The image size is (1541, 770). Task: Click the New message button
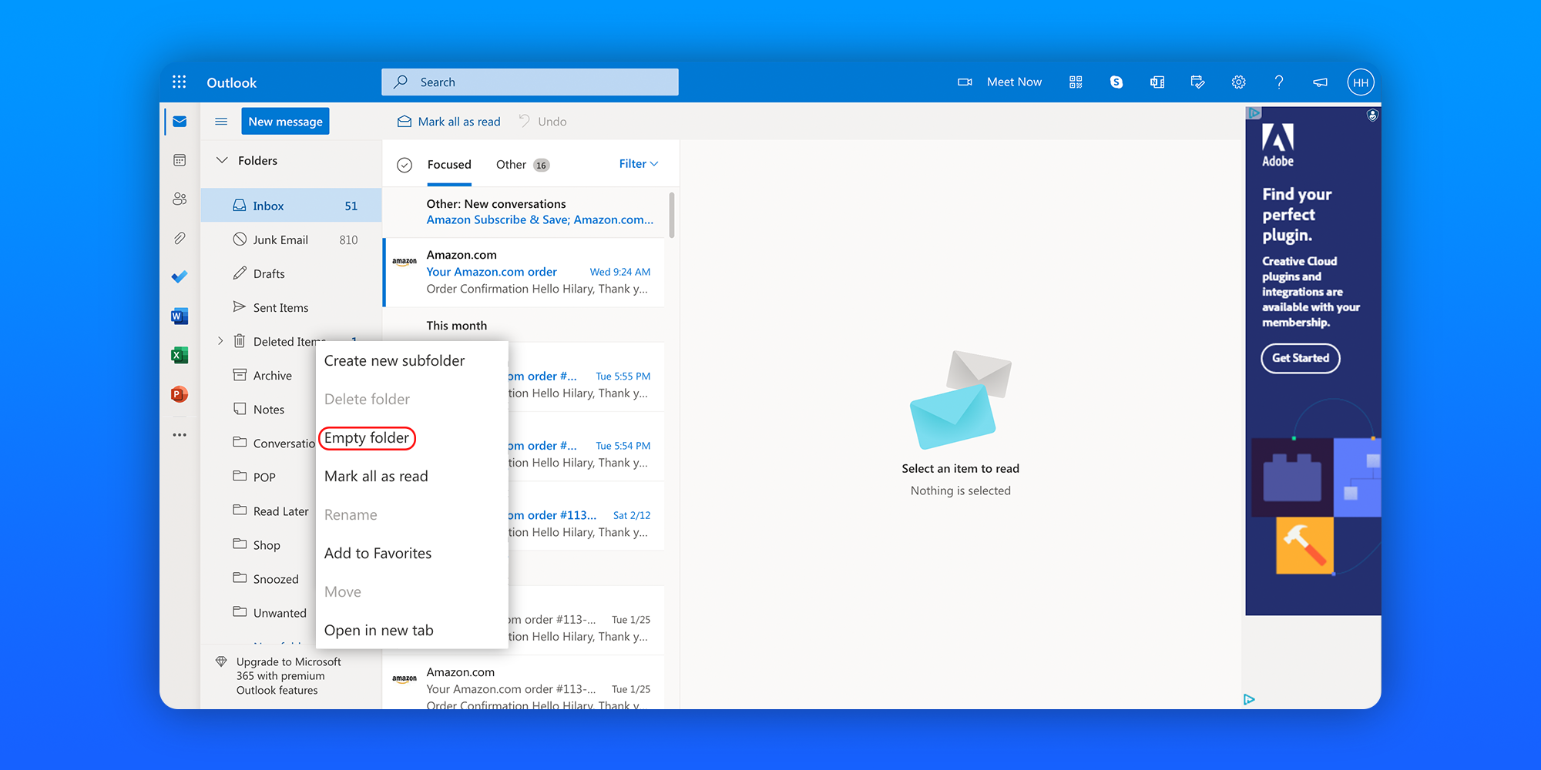point(285,121)
